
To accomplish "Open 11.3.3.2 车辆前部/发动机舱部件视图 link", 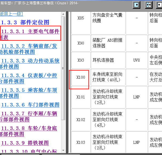I will (29, 49).
